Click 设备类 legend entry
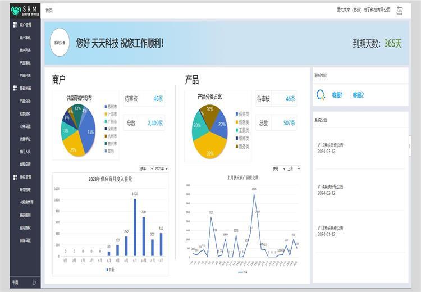 click(x=242, y=122)
